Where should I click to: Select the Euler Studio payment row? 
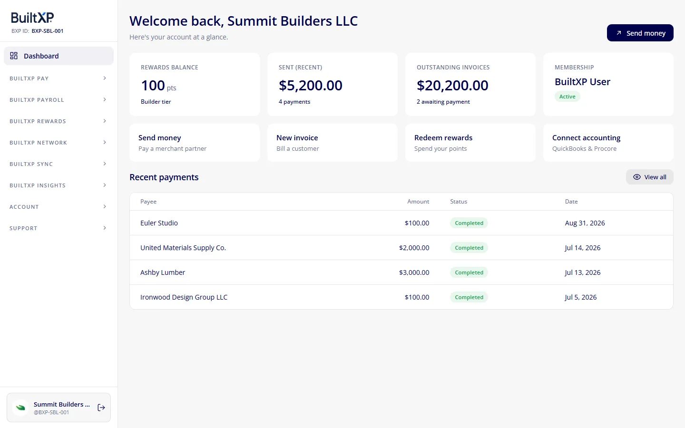tap(401, 223)
